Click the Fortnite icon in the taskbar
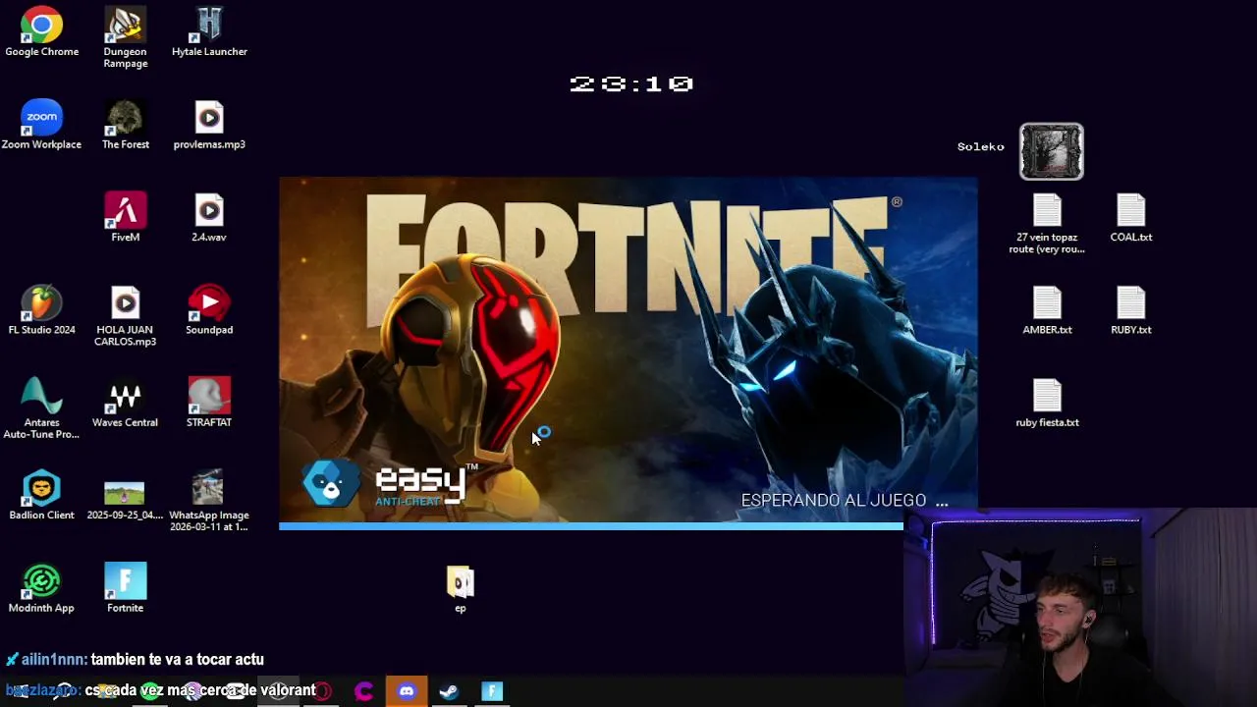The image size is (1257, 707). point(492,691)
